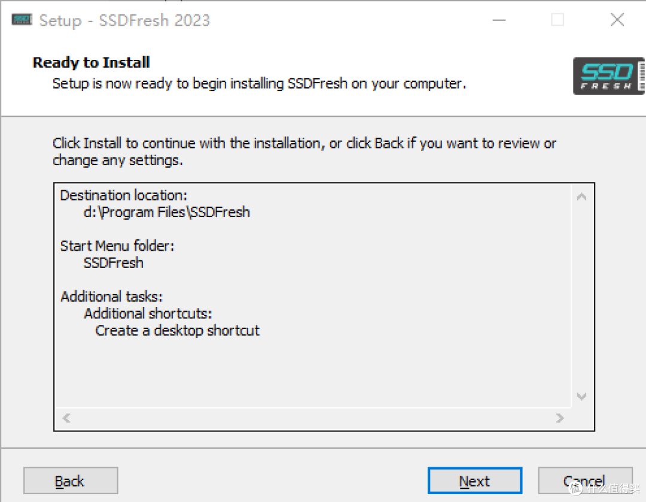Select the destination path d:\Program Files\SSDFresh line
646x502 pixels.
(167, 212)
